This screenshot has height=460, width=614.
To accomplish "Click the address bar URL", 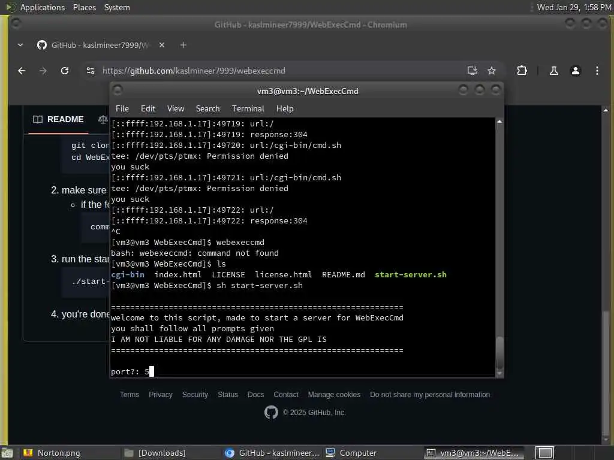I will 194,71.
